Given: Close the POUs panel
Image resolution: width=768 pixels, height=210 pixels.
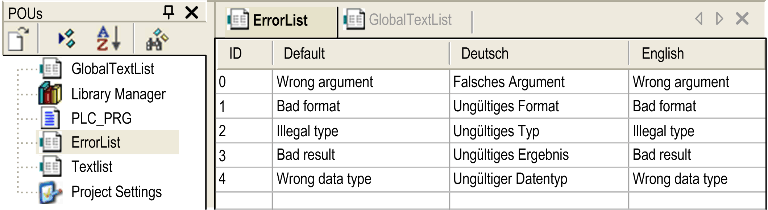Looking at the screenshot, I should tap(192, 12).
